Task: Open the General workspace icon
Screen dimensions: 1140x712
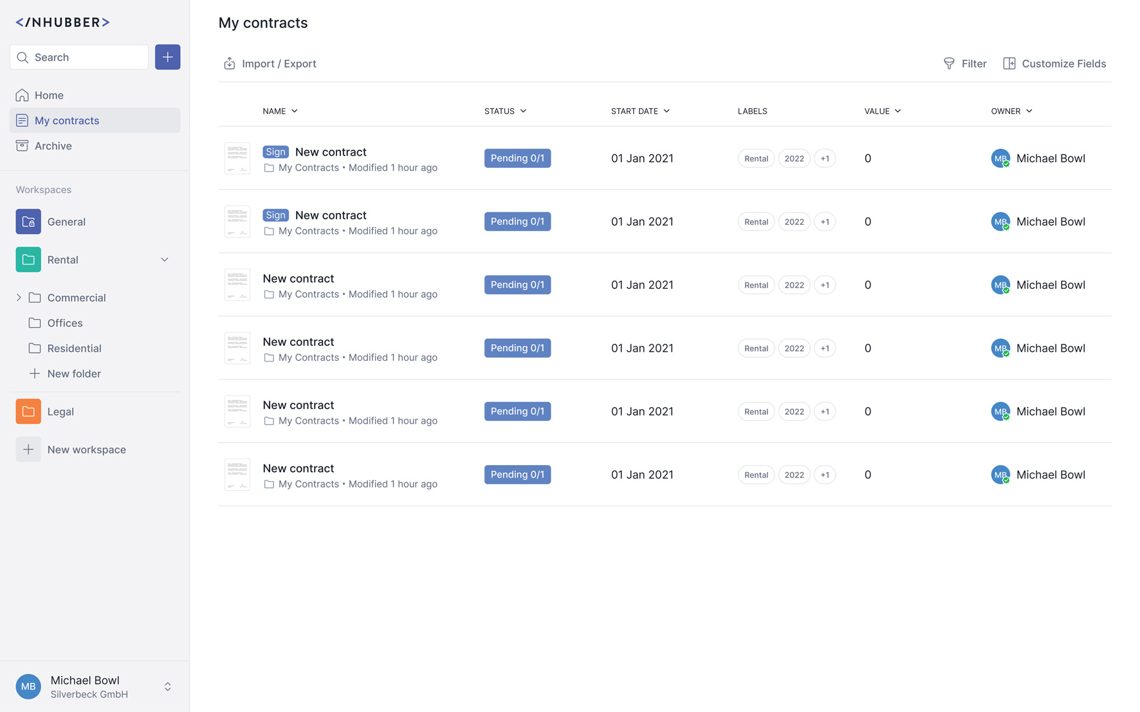Action: tap(28, 222)
